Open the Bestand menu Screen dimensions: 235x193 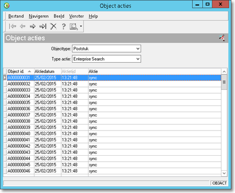pos(16,16)
